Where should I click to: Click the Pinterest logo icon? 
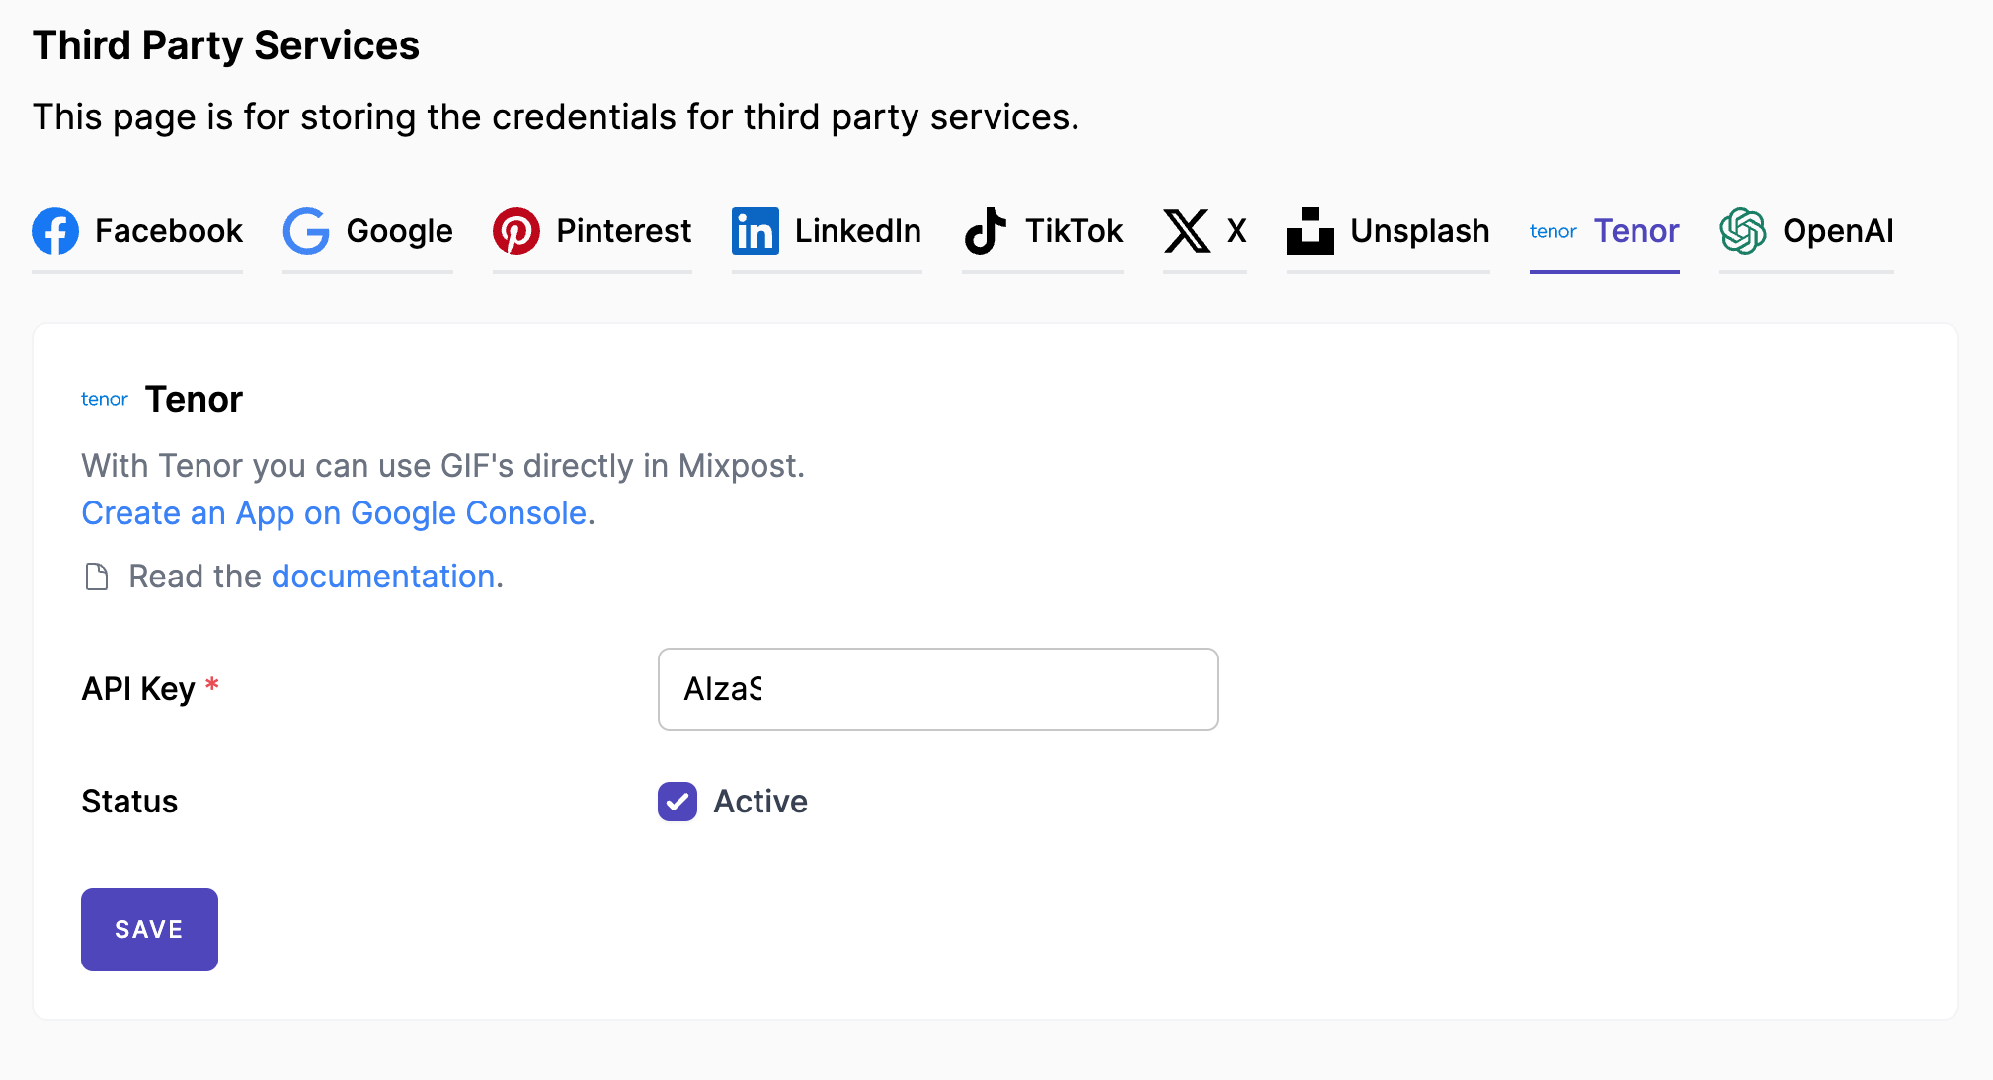coord(517,231)
